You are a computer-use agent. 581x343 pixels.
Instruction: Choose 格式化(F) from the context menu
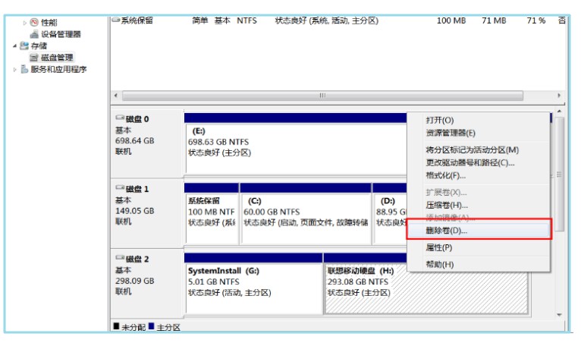446,175
